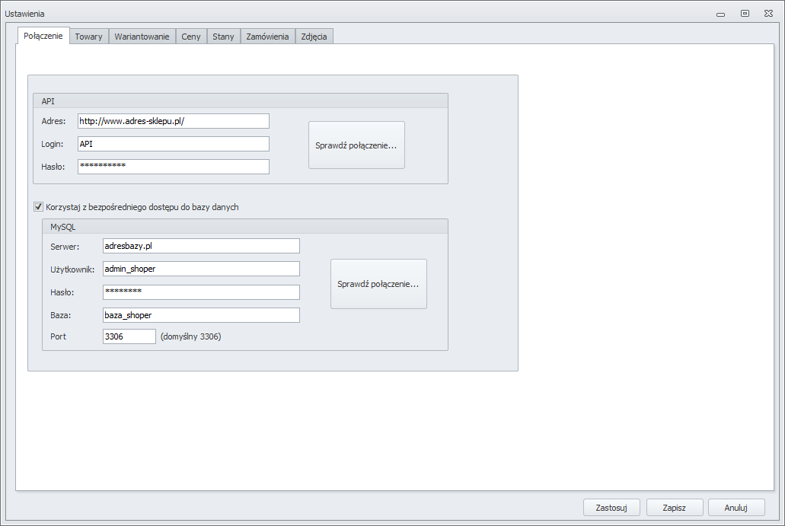Viewport: 785px width, 526px height.
Task: Click the 'Adres:' label
Action: coord(53,121)
